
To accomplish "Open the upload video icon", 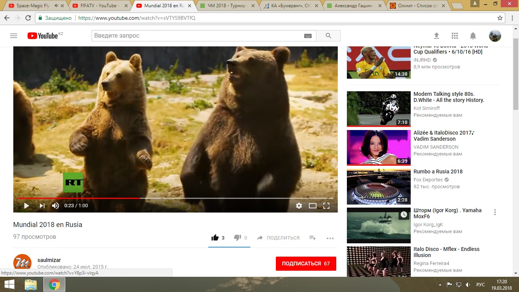I will tap(437, 36).
